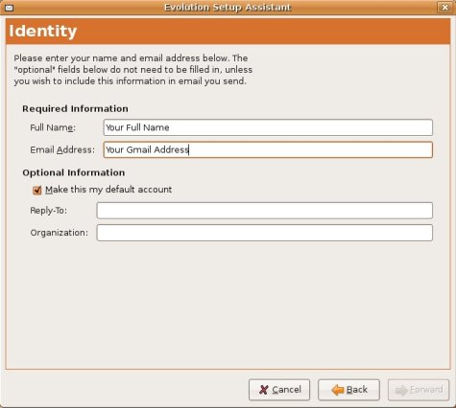
Task: Close the Evolution Setup Assistant window
Action: click(444, 8)
